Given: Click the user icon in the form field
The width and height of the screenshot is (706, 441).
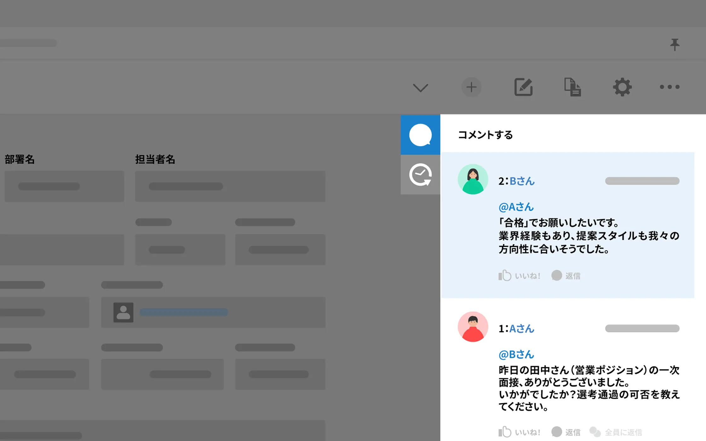Looking at the screenshot, I should 123,312.
